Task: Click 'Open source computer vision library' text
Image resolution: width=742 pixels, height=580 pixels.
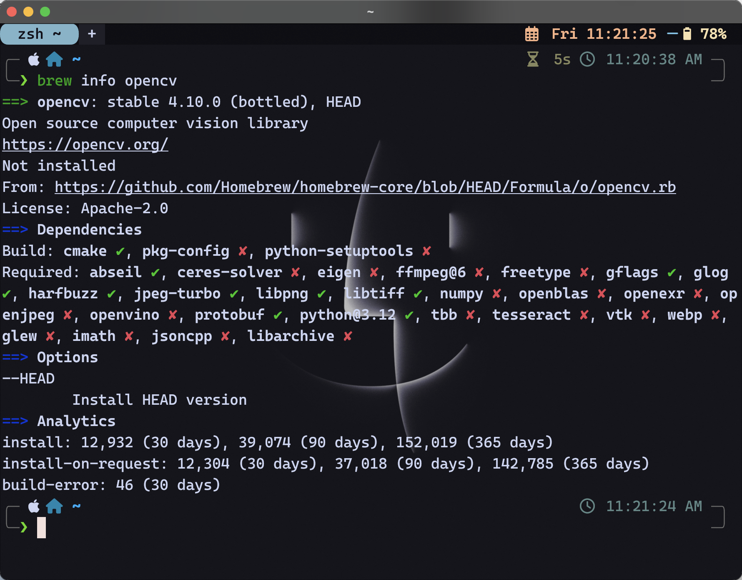Action: tap(155, 123)
